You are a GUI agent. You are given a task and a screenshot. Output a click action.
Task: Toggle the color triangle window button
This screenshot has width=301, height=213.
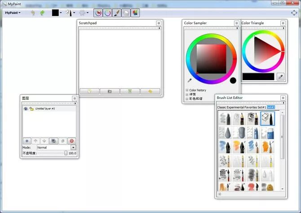point(98,13)
